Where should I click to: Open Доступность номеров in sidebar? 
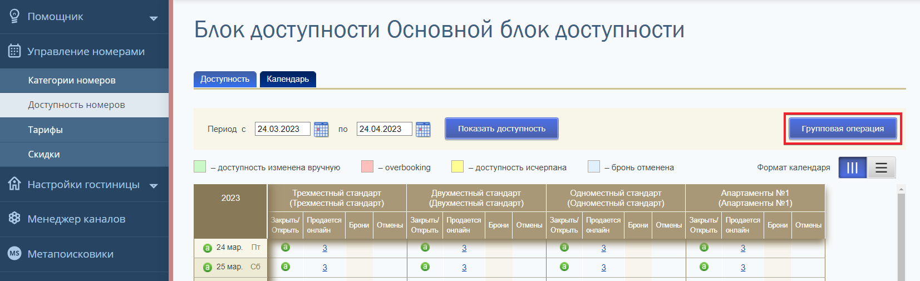click(x=84, y=105)
